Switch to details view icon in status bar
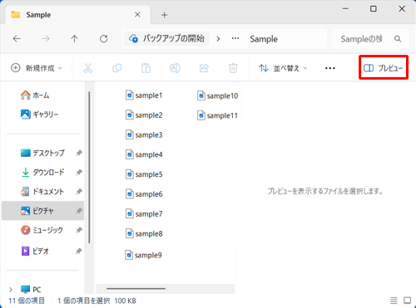416x308 pixels. [394, 301]
